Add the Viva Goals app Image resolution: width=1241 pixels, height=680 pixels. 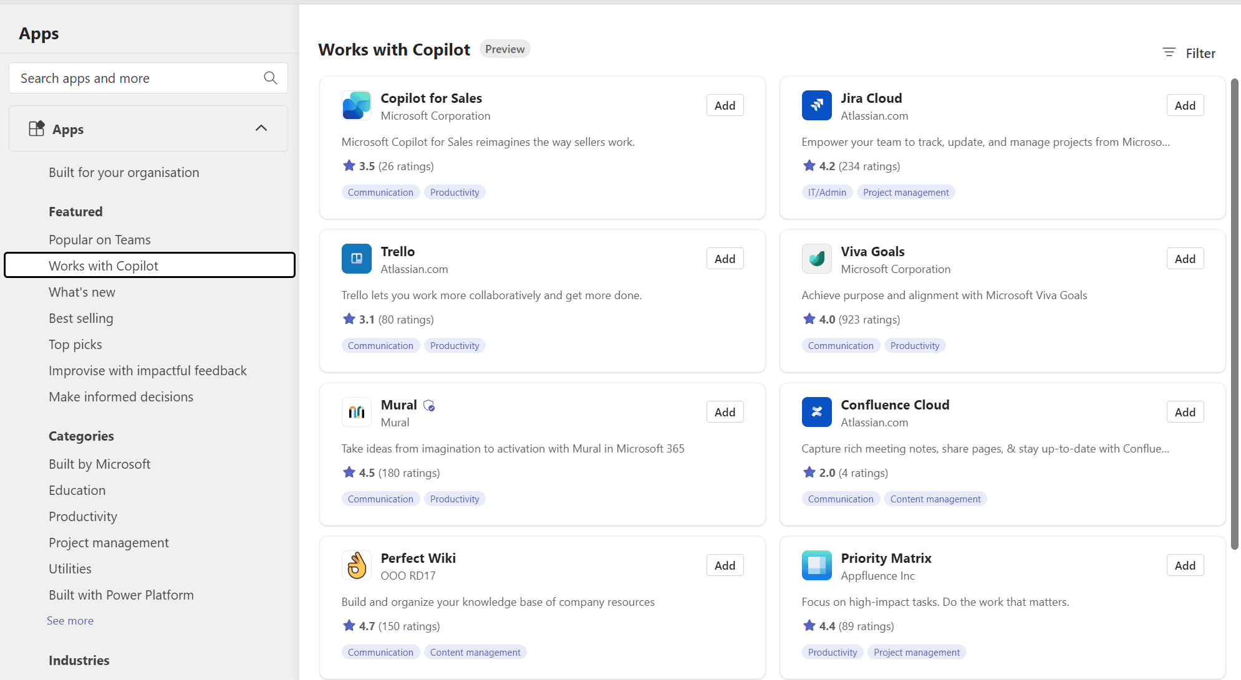coord(1185,259)
